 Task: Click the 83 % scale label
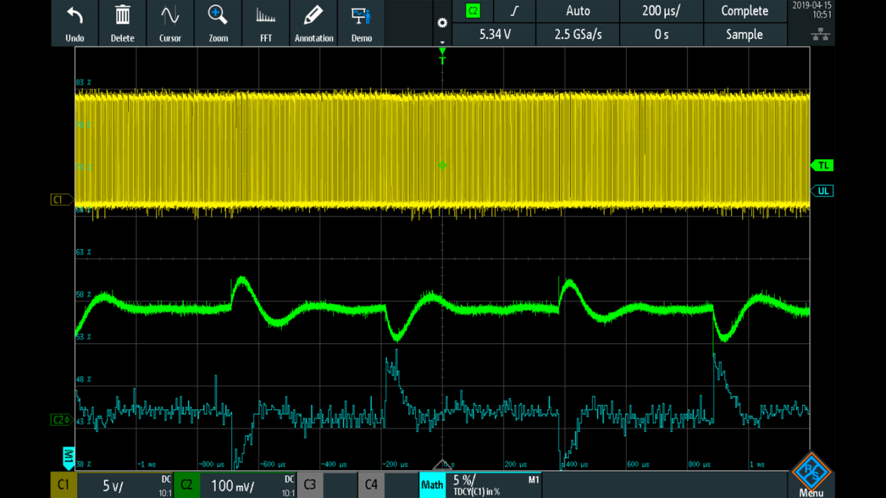tap(83, 82)
